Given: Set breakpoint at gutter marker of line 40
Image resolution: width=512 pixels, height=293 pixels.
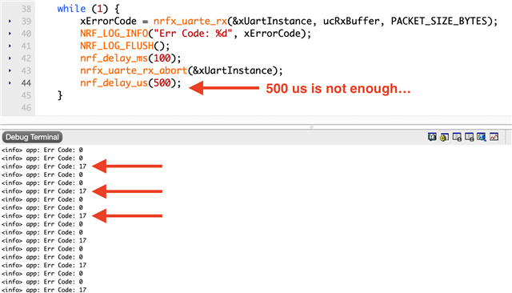Looking at the screenshot, I should tap(10, 34).
